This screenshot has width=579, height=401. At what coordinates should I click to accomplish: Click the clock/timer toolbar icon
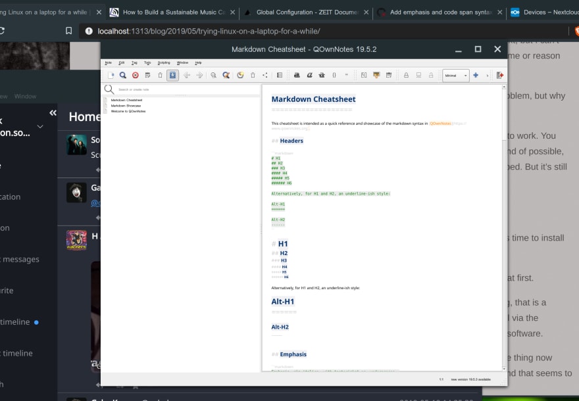click(240, 75)
